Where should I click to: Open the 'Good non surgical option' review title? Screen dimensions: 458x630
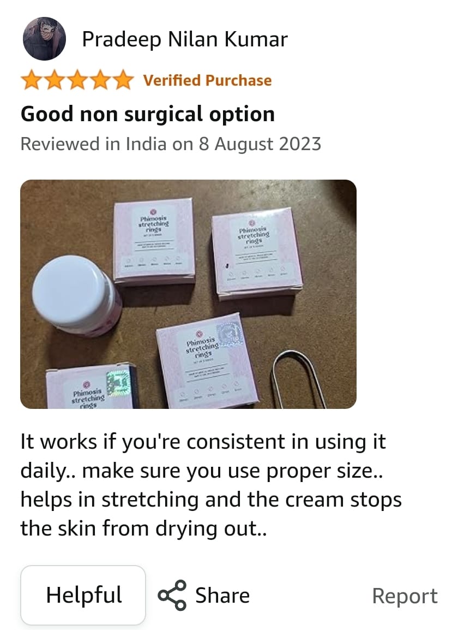coord(148,114)
